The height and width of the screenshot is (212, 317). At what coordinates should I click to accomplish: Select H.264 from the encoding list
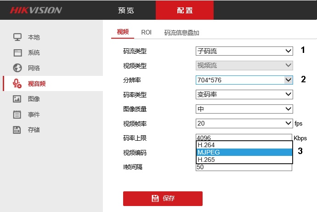[x=244, y=145]
